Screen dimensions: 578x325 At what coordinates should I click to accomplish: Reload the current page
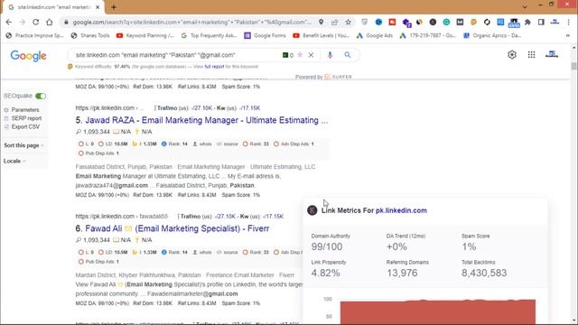pos(36,22)
